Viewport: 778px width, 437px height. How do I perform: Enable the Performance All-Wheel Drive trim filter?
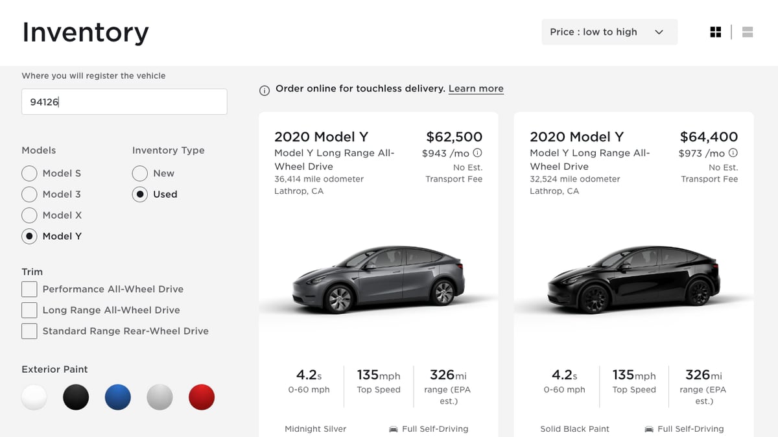(29, 289)
